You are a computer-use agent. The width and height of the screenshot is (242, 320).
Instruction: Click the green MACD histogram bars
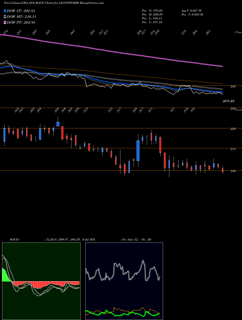(6, 275)
